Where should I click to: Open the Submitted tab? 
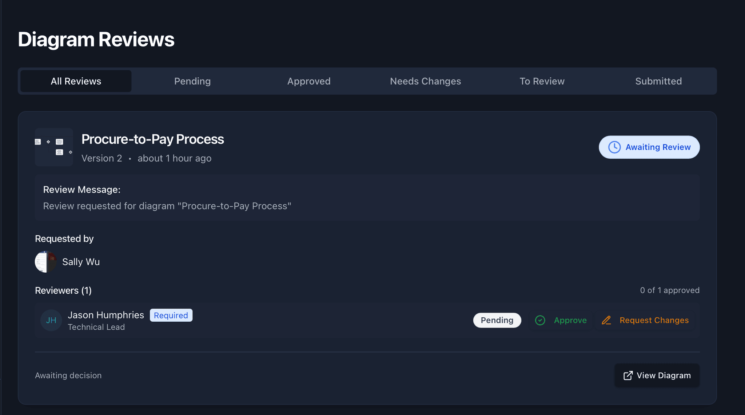click(x=658, y=81)
